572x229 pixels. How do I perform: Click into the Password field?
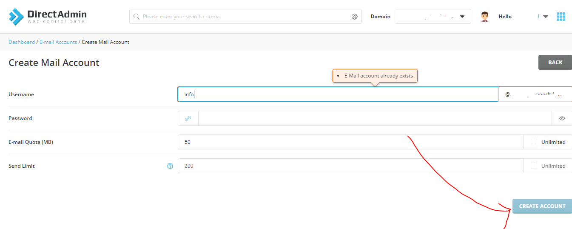pos(374,118)
